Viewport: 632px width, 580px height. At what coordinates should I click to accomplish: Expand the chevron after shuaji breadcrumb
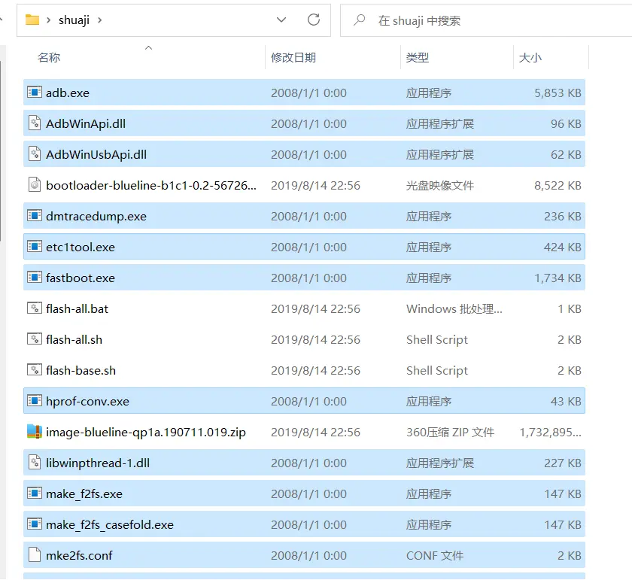(x=99, y=20)
